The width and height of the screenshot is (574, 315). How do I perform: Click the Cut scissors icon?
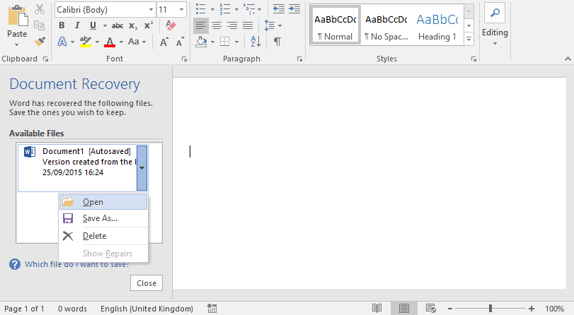[40, 8]
